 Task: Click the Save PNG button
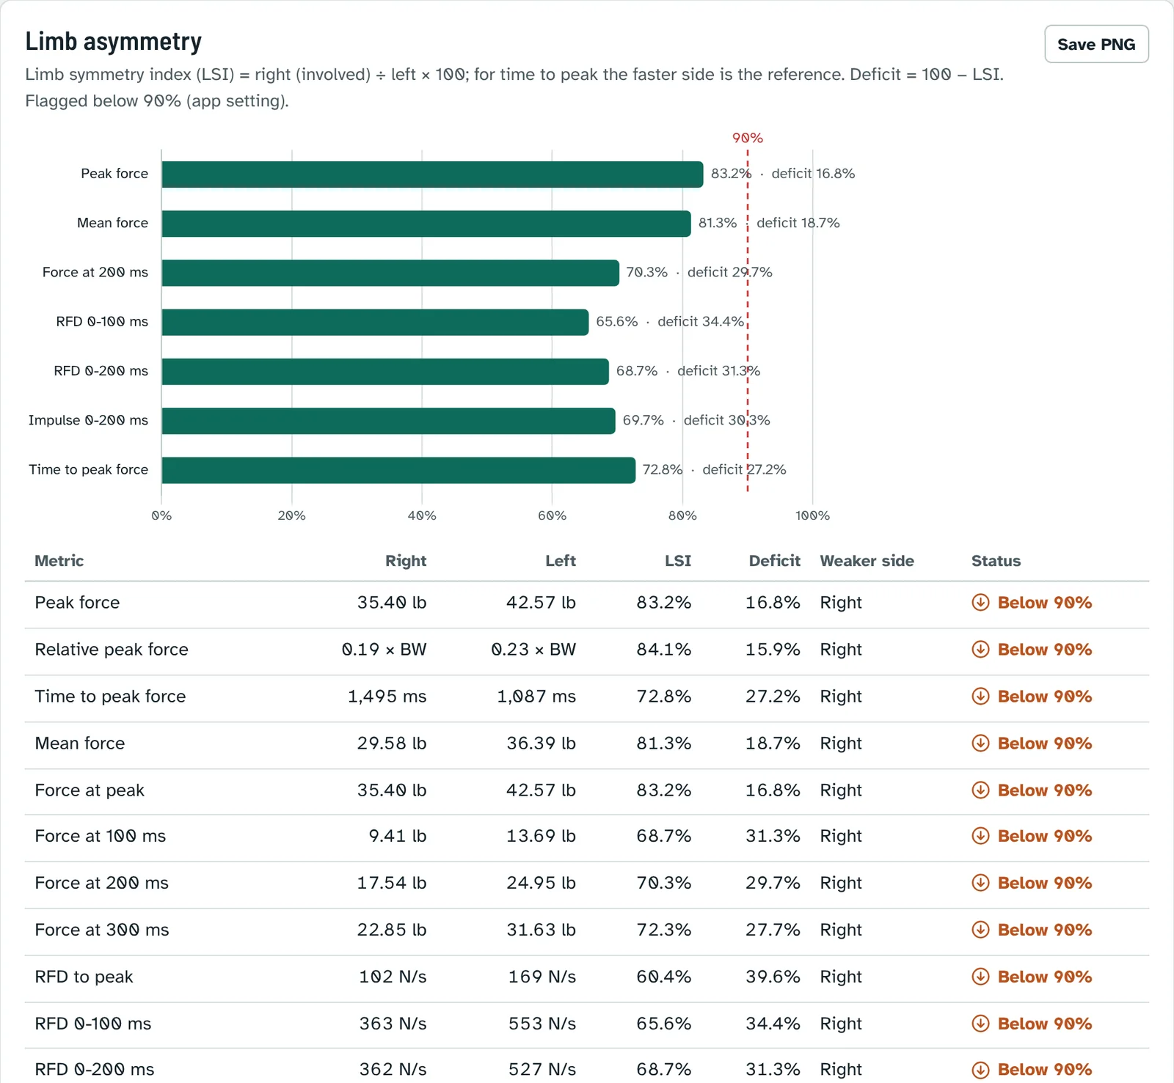point(1096,44)
